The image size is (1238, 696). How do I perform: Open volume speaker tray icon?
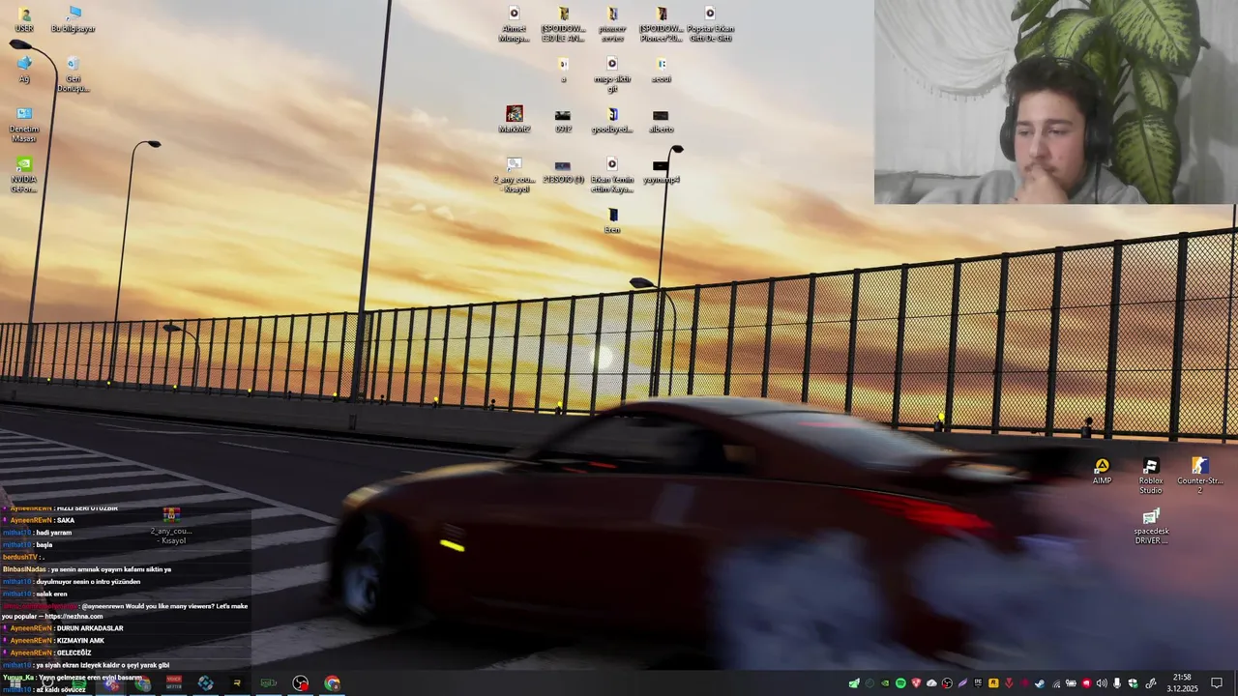[1102, 683]
